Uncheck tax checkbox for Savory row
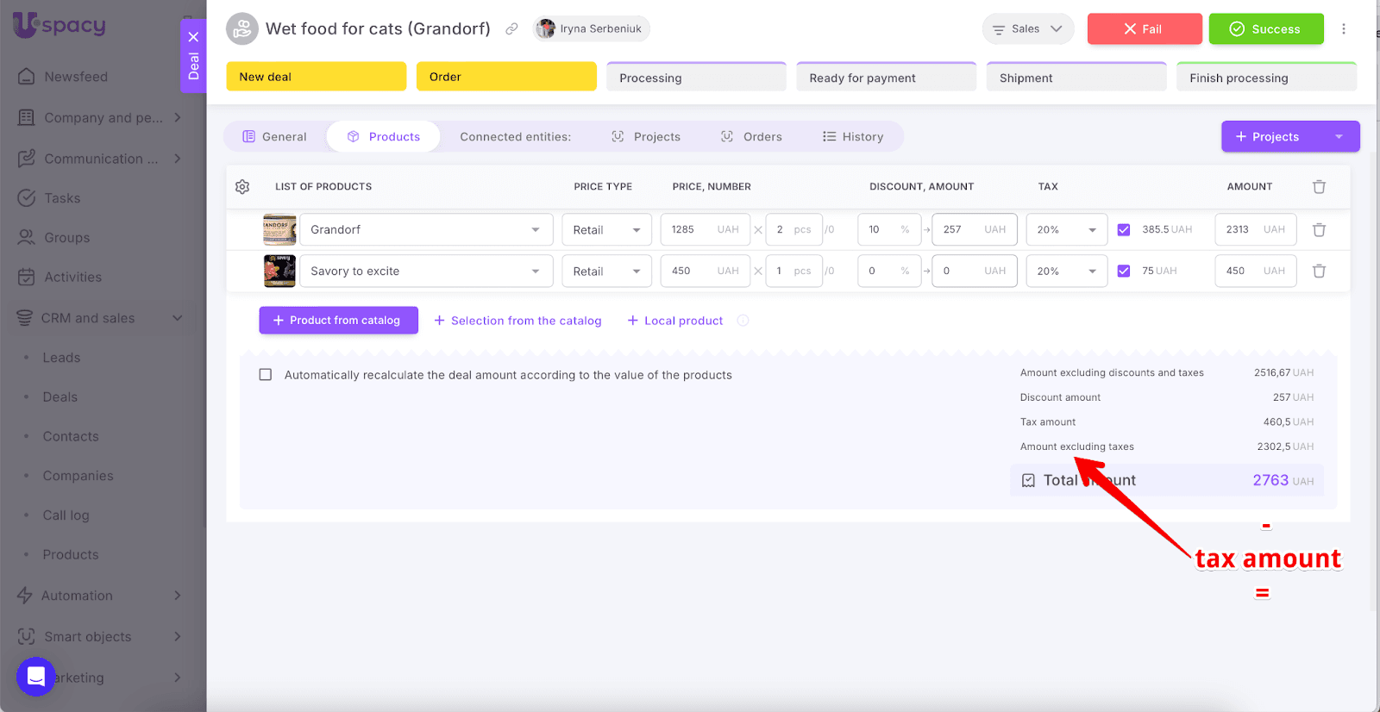 pos(1123,272)
